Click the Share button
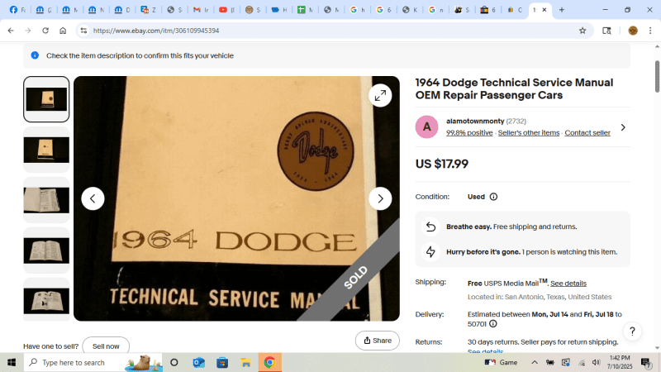 378,341
